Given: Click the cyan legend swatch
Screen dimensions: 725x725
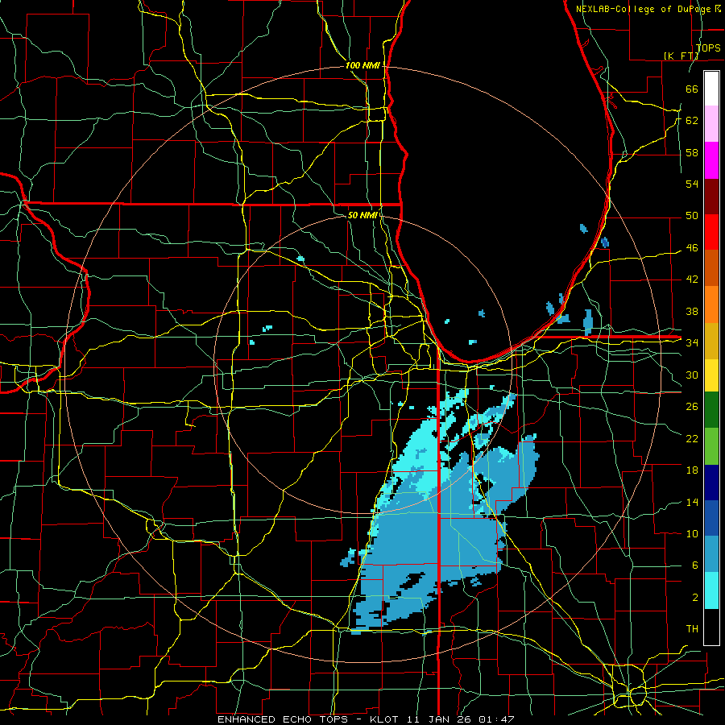Looking at the screenshot, I should coord(711,590).
